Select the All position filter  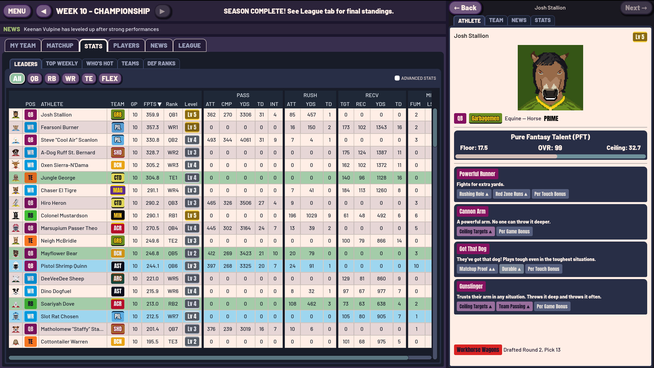click(17, 79)
